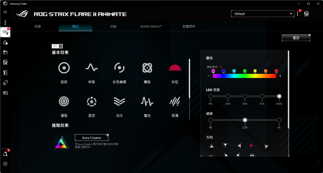The image size is (323, 173).
Task: Open the equalizer sliders icon at top right
Action: pyautogui.click(x=306, y=14)
